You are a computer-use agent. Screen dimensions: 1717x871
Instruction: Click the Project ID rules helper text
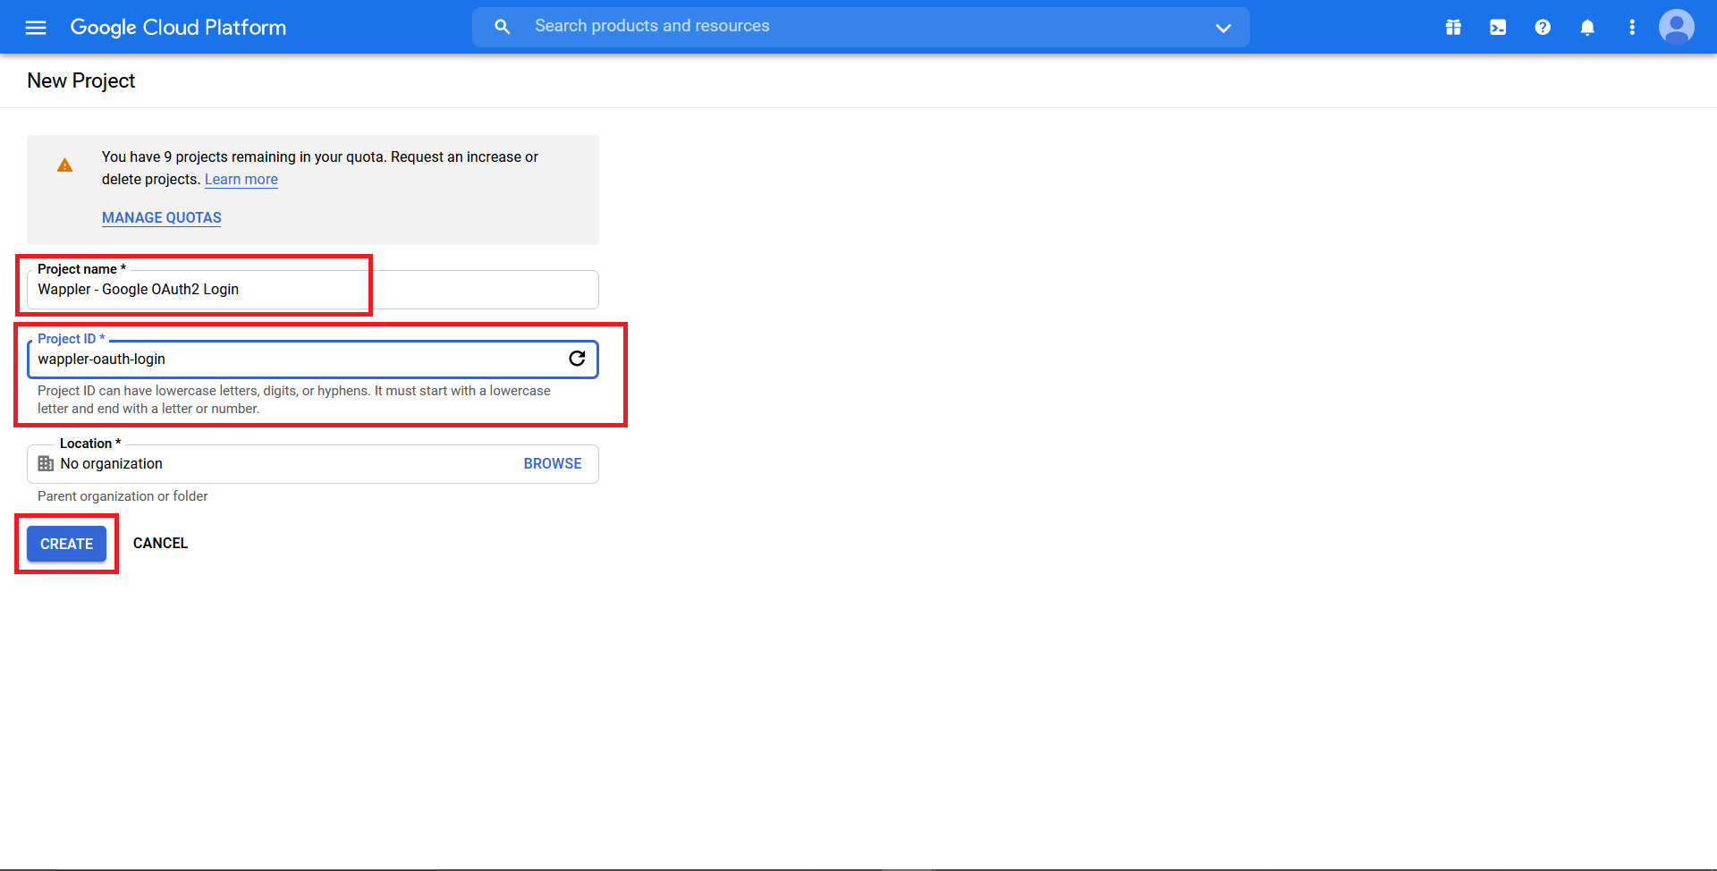point(294,400)
